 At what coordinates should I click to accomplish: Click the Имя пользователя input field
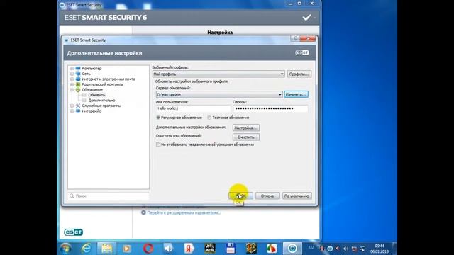click(x=193, y=108)
